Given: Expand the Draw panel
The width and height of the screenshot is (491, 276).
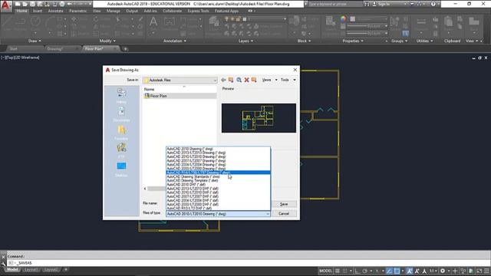Looking at the screenshot, I should [x=35, y=41].
